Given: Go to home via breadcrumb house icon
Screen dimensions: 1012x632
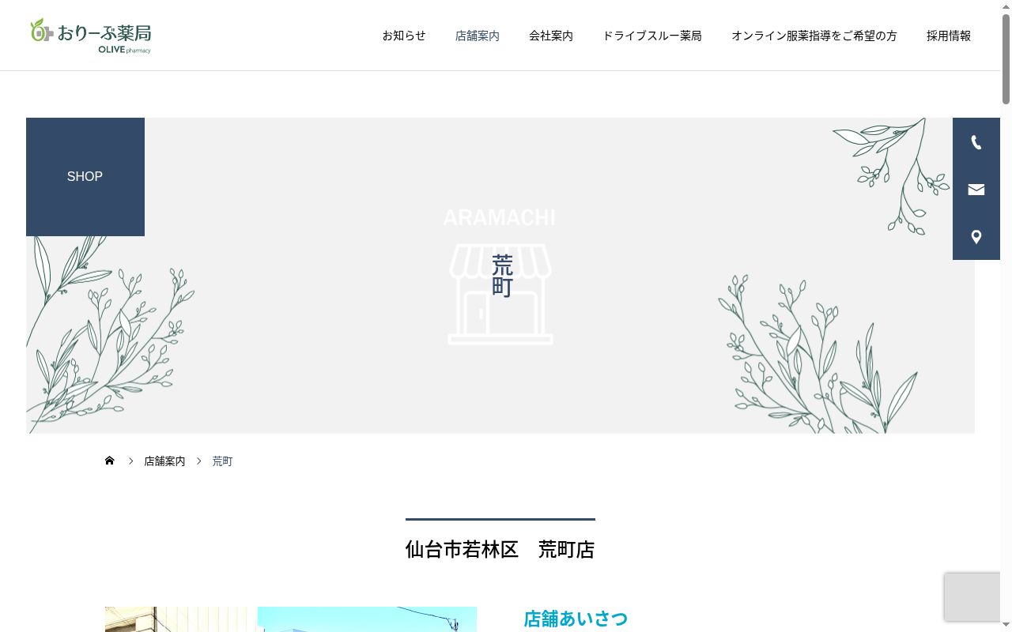Looking at the screenshot, I should point(110,461).
